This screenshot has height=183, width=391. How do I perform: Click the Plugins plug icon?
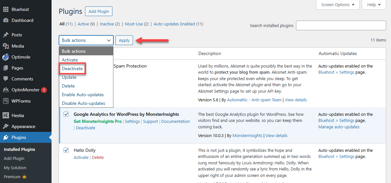point(6,137)
